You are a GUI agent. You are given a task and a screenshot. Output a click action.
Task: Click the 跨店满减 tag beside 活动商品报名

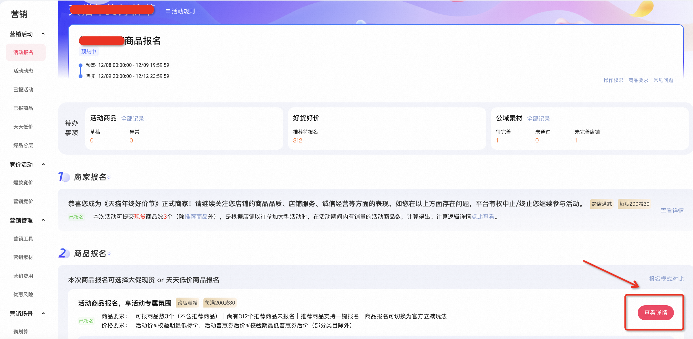187,303
